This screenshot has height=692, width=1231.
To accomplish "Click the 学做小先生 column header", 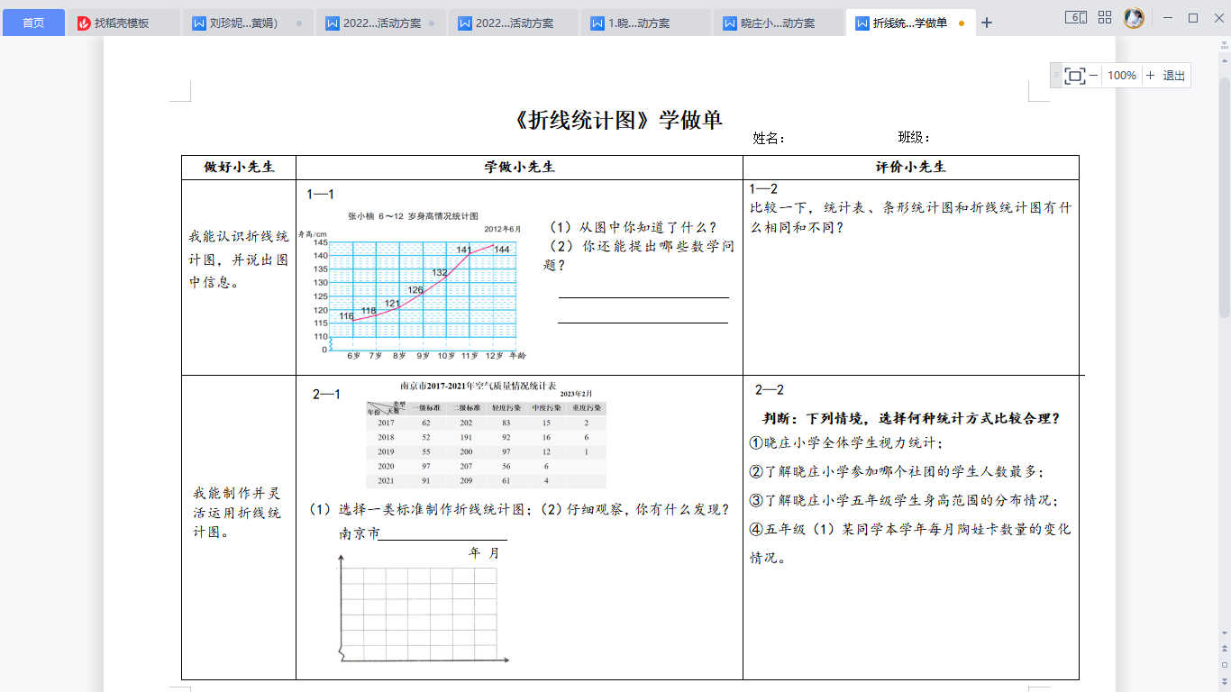I will point(519,167).
